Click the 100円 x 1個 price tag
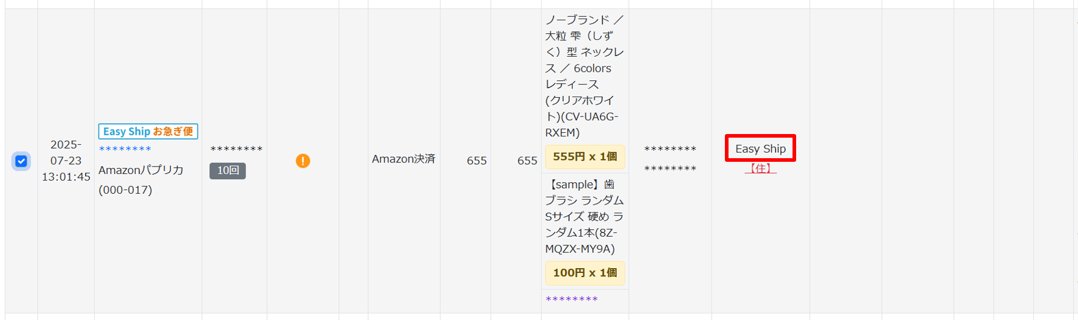Screen dimensions: 1078x320 pyautogui.click(x=585, y=272)
